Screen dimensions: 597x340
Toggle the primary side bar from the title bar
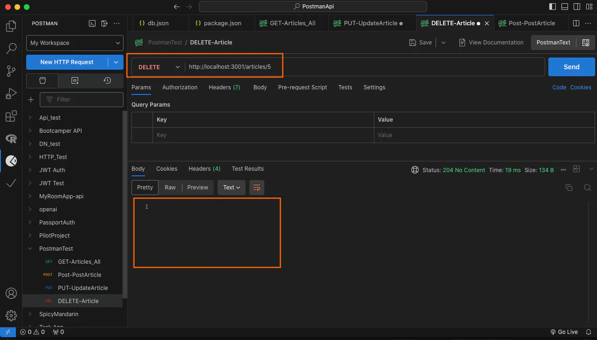553,7
